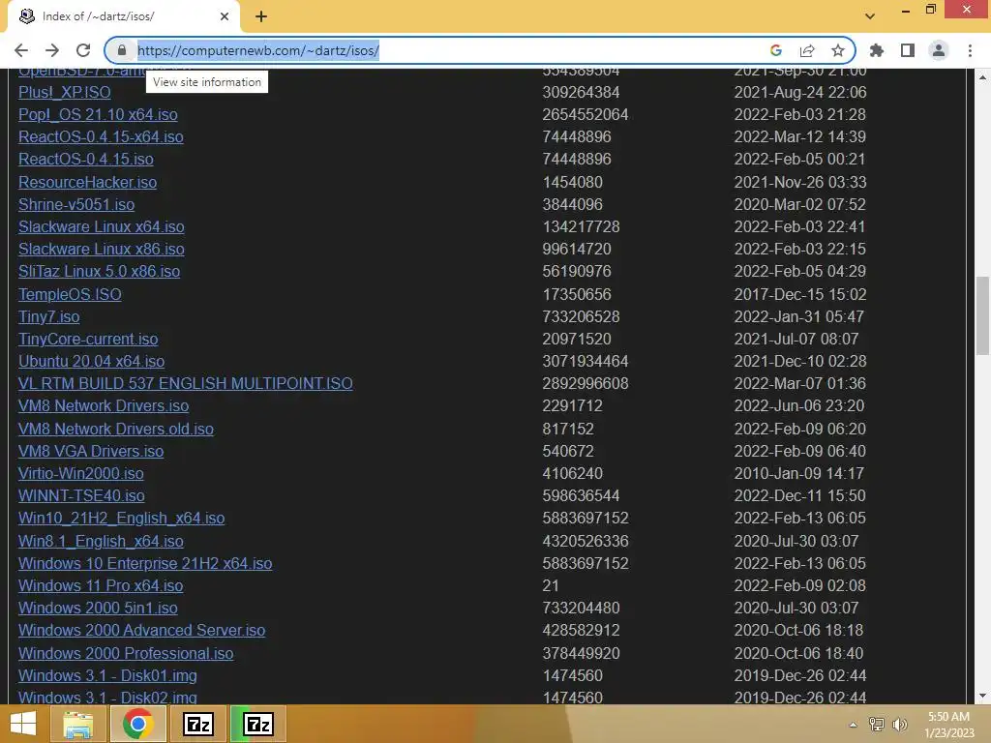Open Windows 2000 Advanced Server.iso
The height and width of the screenshot is (743, 991).
142,631
